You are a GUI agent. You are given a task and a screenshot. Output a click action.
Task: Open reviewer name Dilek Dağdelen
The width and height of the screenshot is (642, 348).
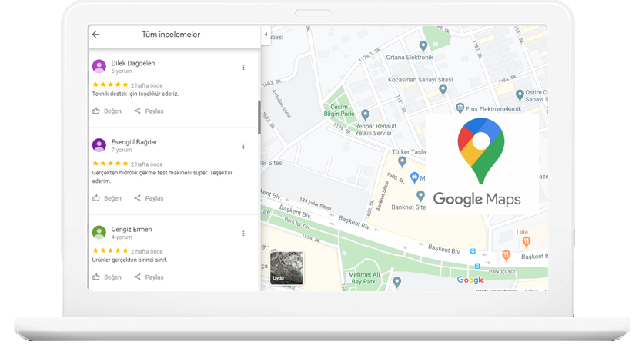(133, 63)
